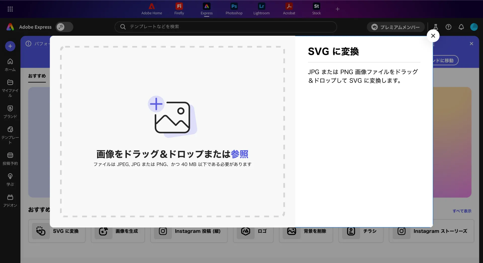Open user profile avatar
The image size is (483, 263).
coord(474,27)
